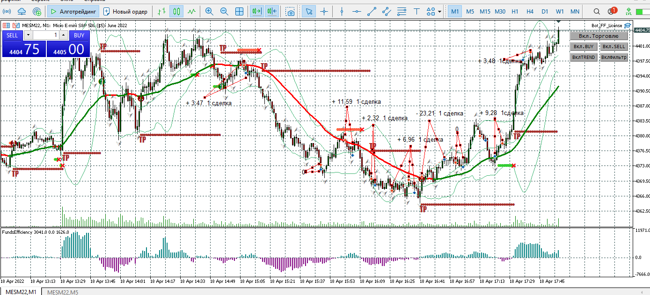Click the current price label 4404.75 on scale
Viewport: 650px width, 295px height.
(x=642, y=30)
